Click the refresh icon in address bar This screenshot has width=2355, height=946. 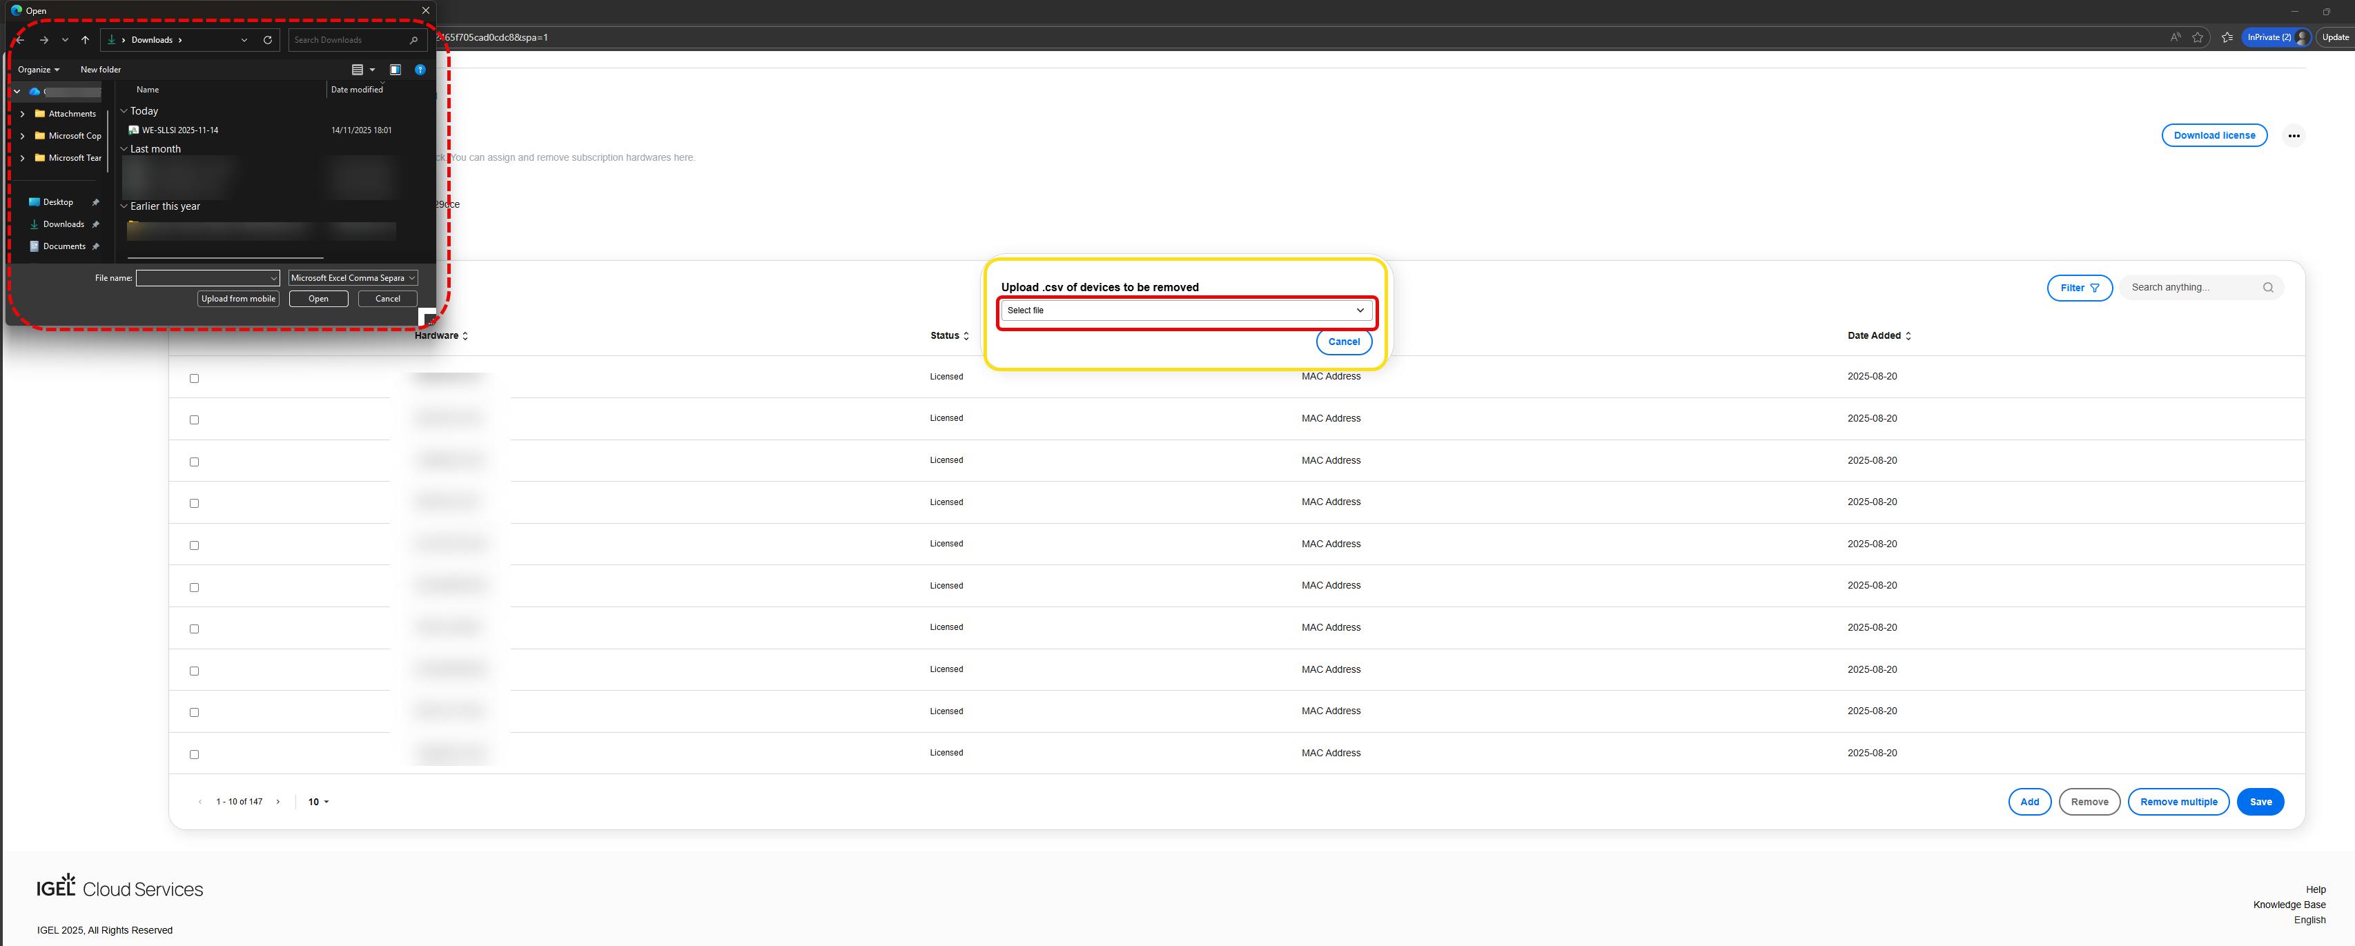[267, 40]
